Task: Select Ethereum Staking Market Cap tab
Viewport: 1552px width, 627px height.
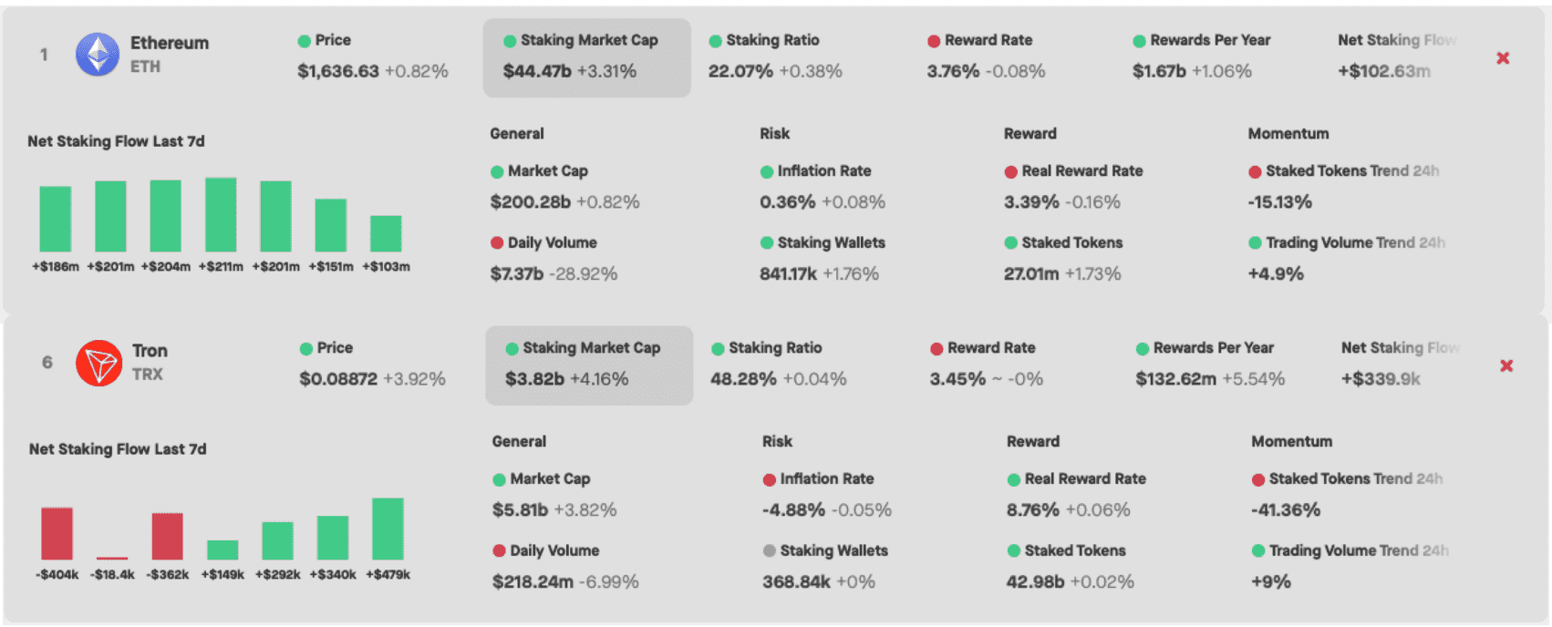Action: (586, 57)
